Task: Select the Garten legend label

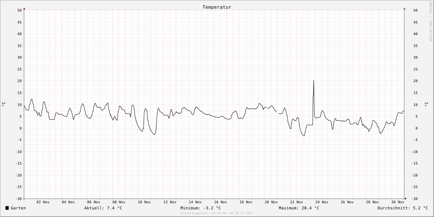Action: pos(18,208)
